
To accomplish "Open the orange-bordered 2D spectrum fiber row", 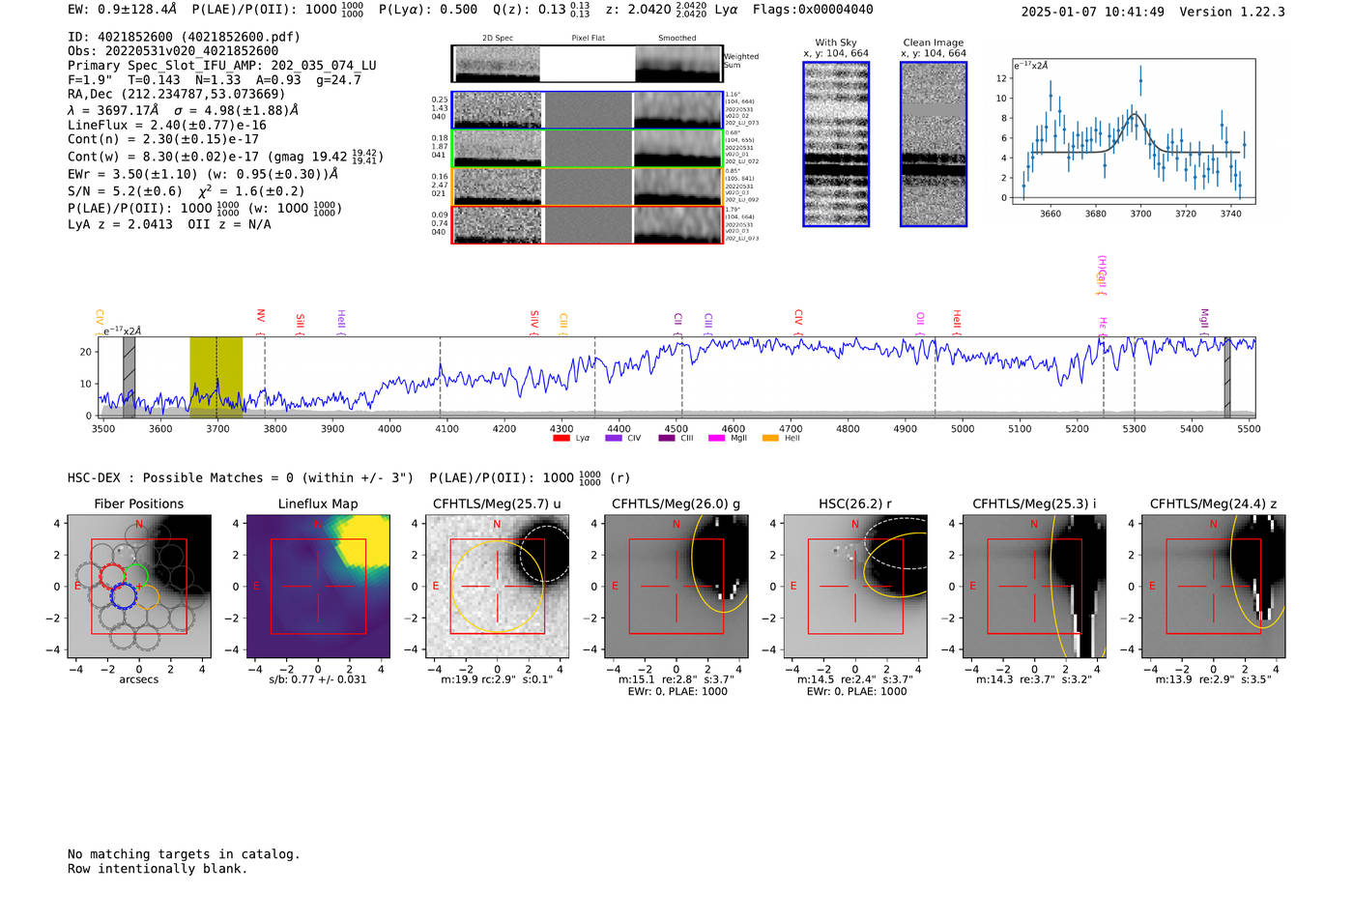I will 587,187.
